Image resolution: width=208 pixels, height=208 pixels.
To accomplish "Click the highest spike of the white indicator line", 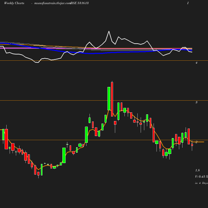I will coord(109,31).
